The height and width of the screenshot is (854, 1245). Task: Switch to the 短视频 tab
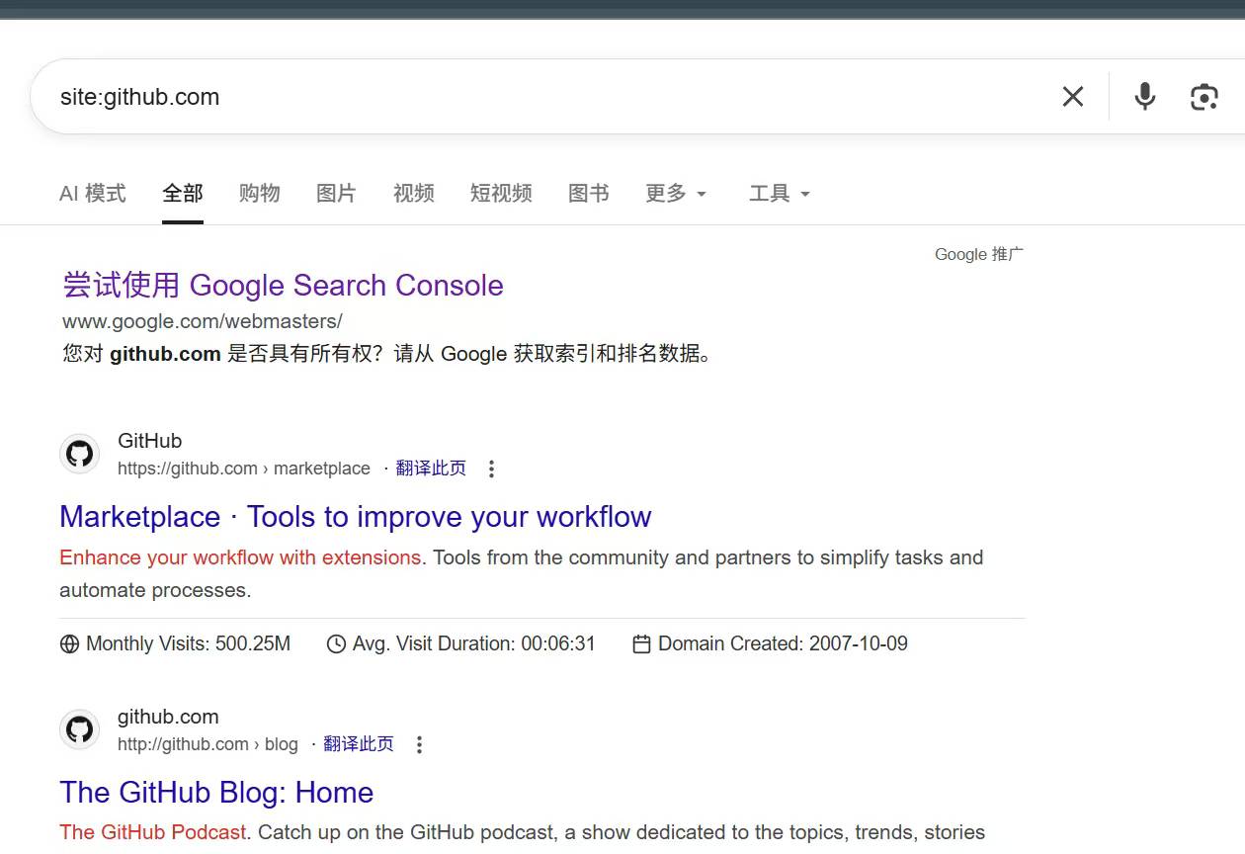(501, 193)
